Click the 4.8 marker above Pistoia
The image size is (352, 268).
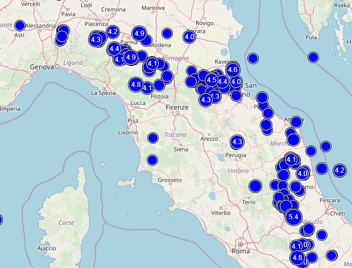[x=136, y=85]
